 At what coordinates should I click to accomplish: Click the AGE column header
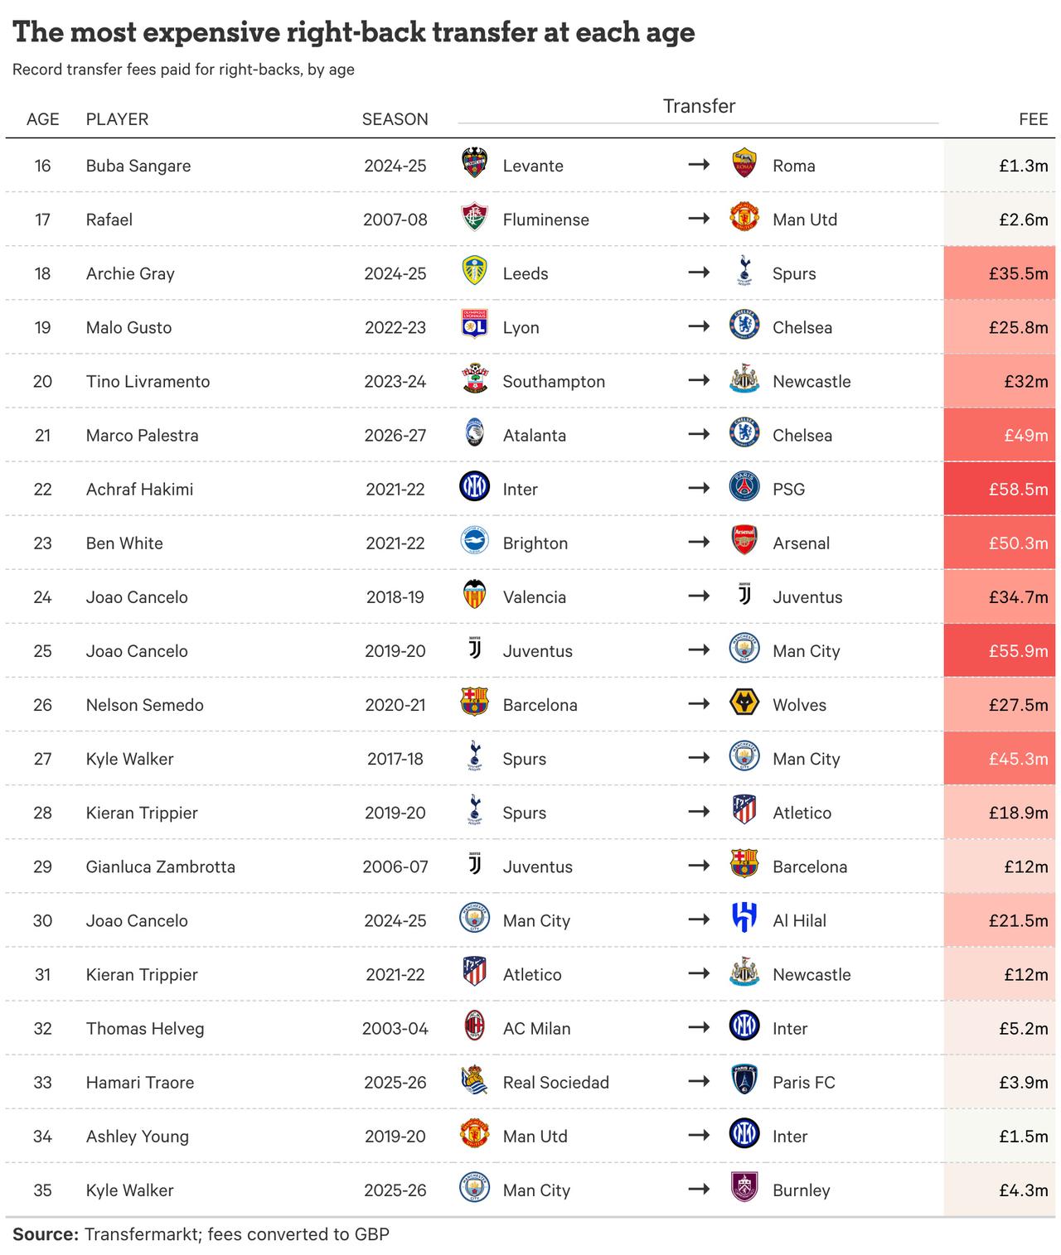[x=43, y=119]
